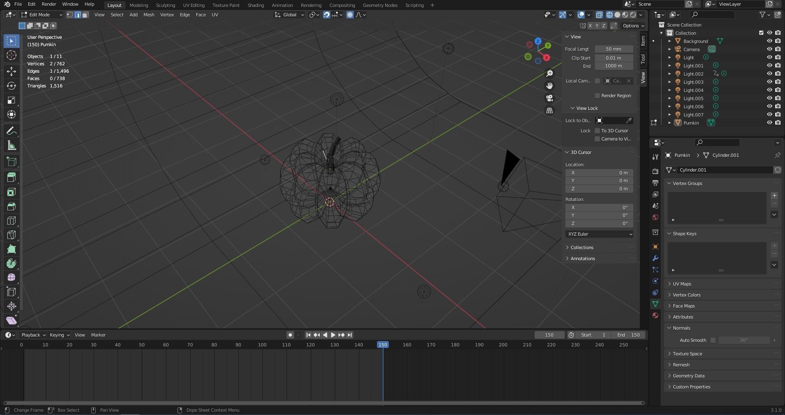Click the pan view hand icon
The height and width of the screenshot is (415, 785).
click(x=549, y=86)
